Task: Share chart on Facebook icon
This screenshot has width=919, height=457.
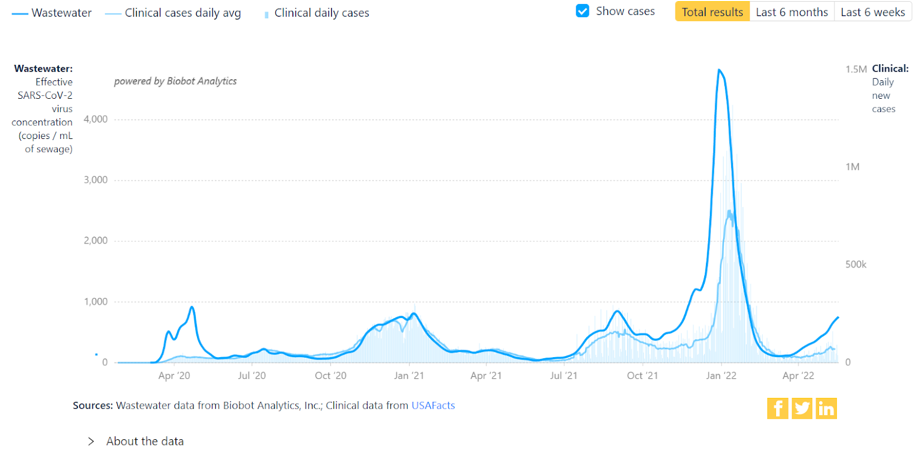Action: (x=778, y=409)
